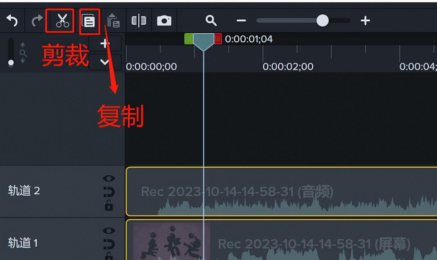Add a new track with plus button

coord(105,43)
